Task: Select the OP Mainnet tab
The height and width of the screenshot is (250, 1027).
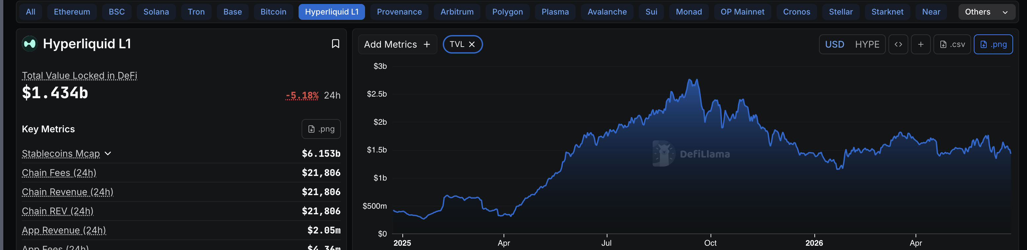Action: [742, 12]
